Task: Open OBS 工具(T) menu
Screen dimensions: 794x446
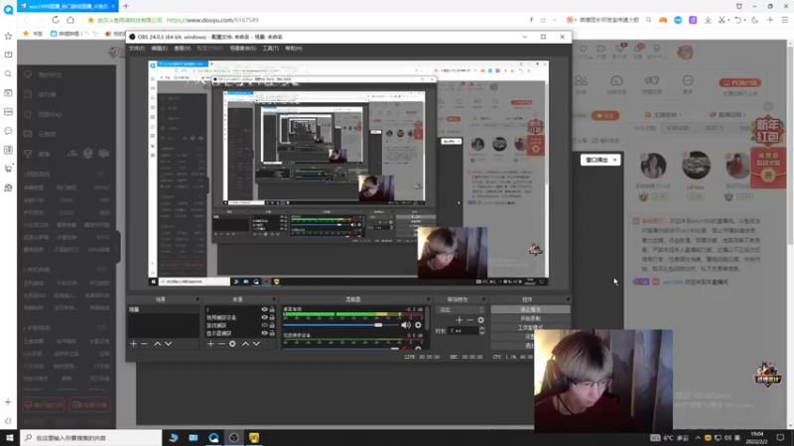Action: click(x=270, y=49)
